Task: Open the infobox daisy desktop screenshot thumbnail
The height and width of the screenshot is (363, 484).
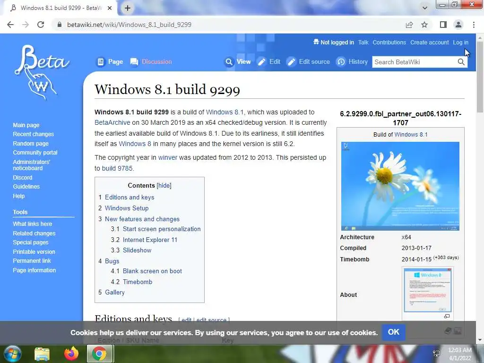Action: click(400, 186)
